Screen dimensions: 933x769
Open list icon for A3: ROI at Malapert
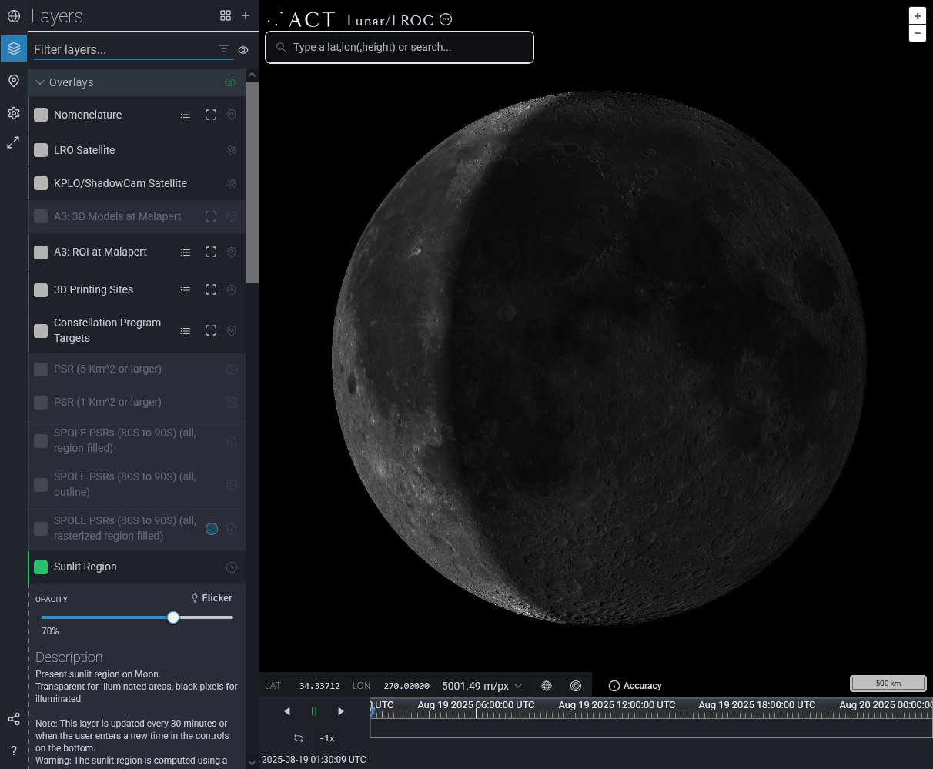click(x=186, y=252)
